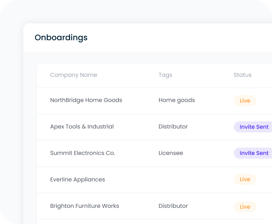
Task: Open the Summit Electronics Co. record
Action: pos(82,153)
